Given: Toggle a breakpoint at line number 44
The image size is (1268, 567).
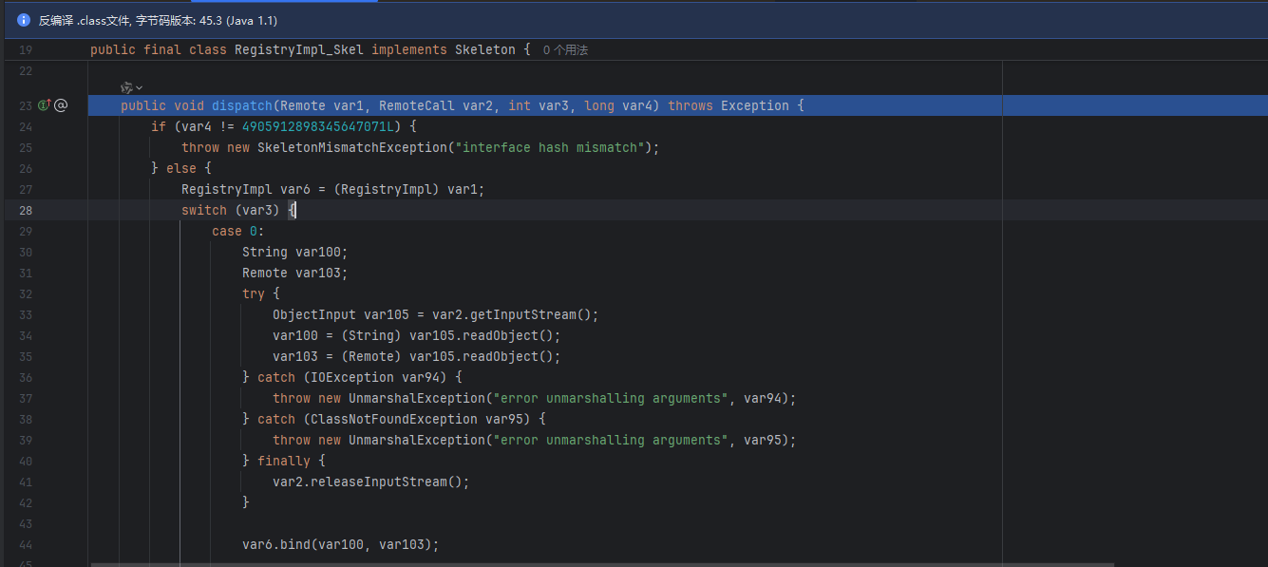Looking at the screenshot, I should 25,544.
